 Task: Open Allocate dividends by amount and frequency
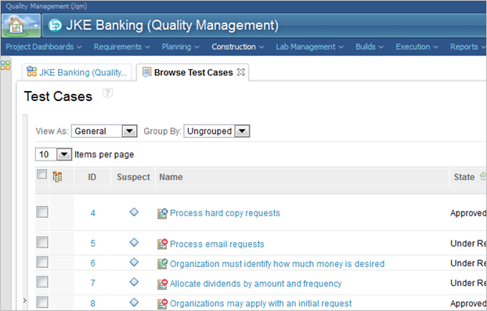(255, 284)
